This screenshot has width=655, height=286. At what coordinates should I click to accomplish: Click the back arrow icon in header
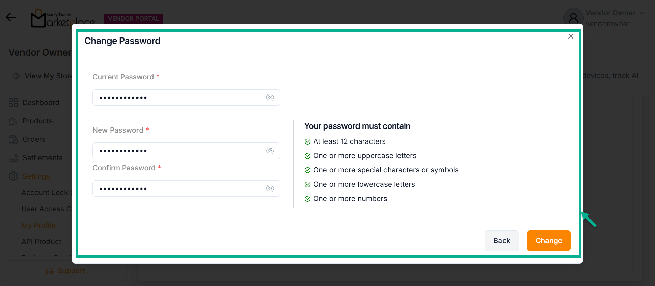(x=11, y=17)
